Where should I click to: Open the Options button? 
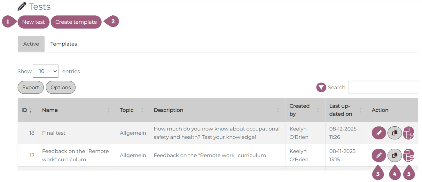coord(61,87)
